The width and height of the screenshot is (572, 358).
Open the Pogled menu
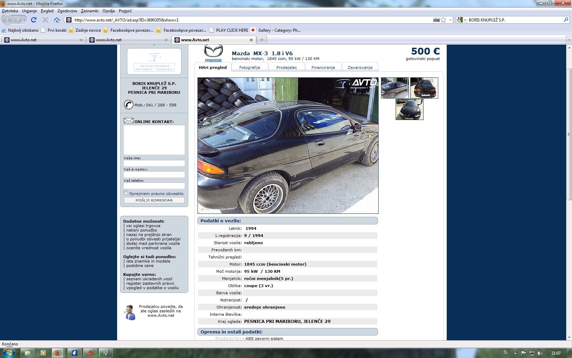tap(47, 11)
